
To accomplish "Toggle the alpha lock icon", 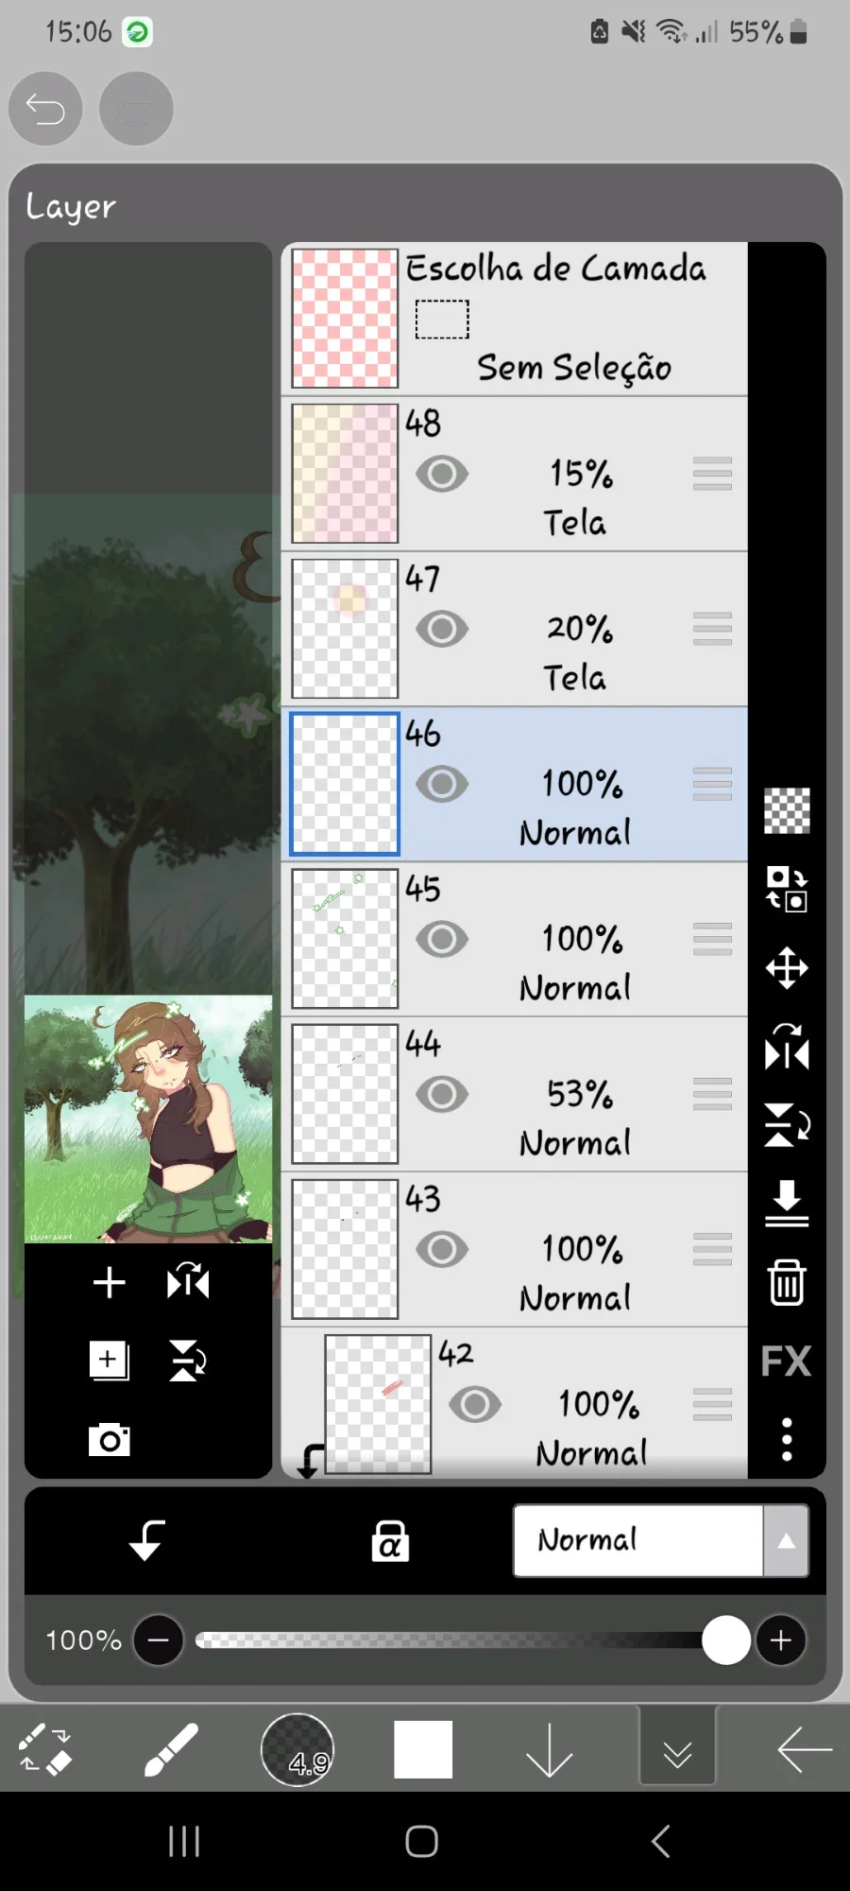I will pos(390,1541).
